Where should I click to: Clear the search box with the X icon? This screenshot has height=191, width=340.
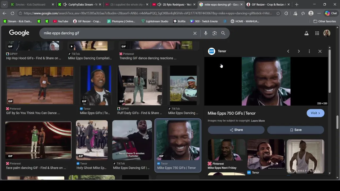tap(195, 33)
